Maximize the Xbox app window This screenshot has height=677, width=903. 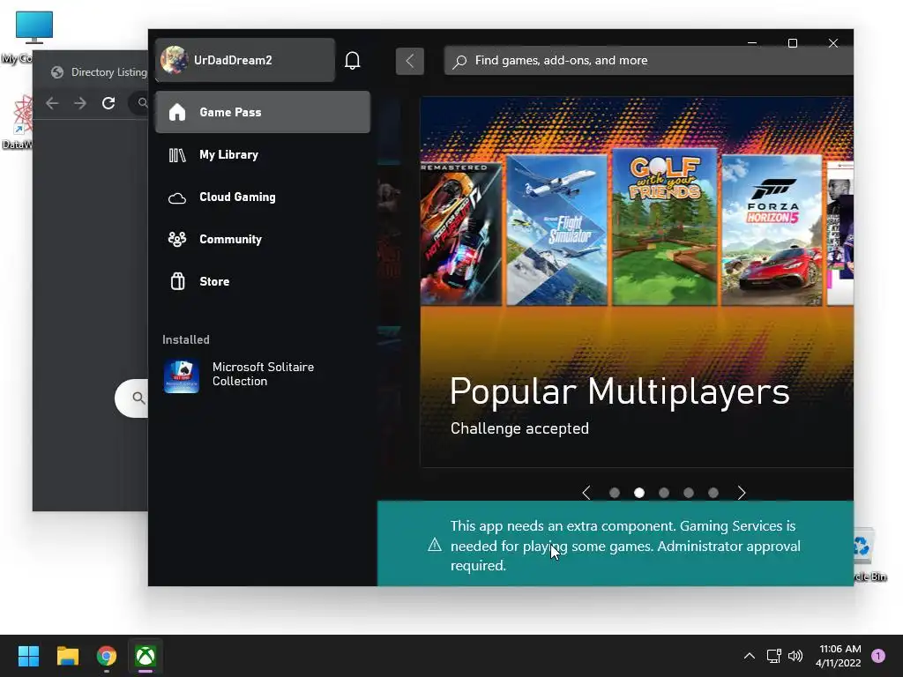point(793,43)
